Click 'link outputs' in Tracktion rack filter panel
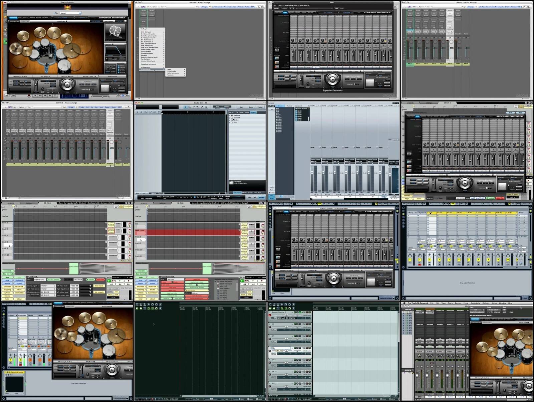 tap(99, 292)
